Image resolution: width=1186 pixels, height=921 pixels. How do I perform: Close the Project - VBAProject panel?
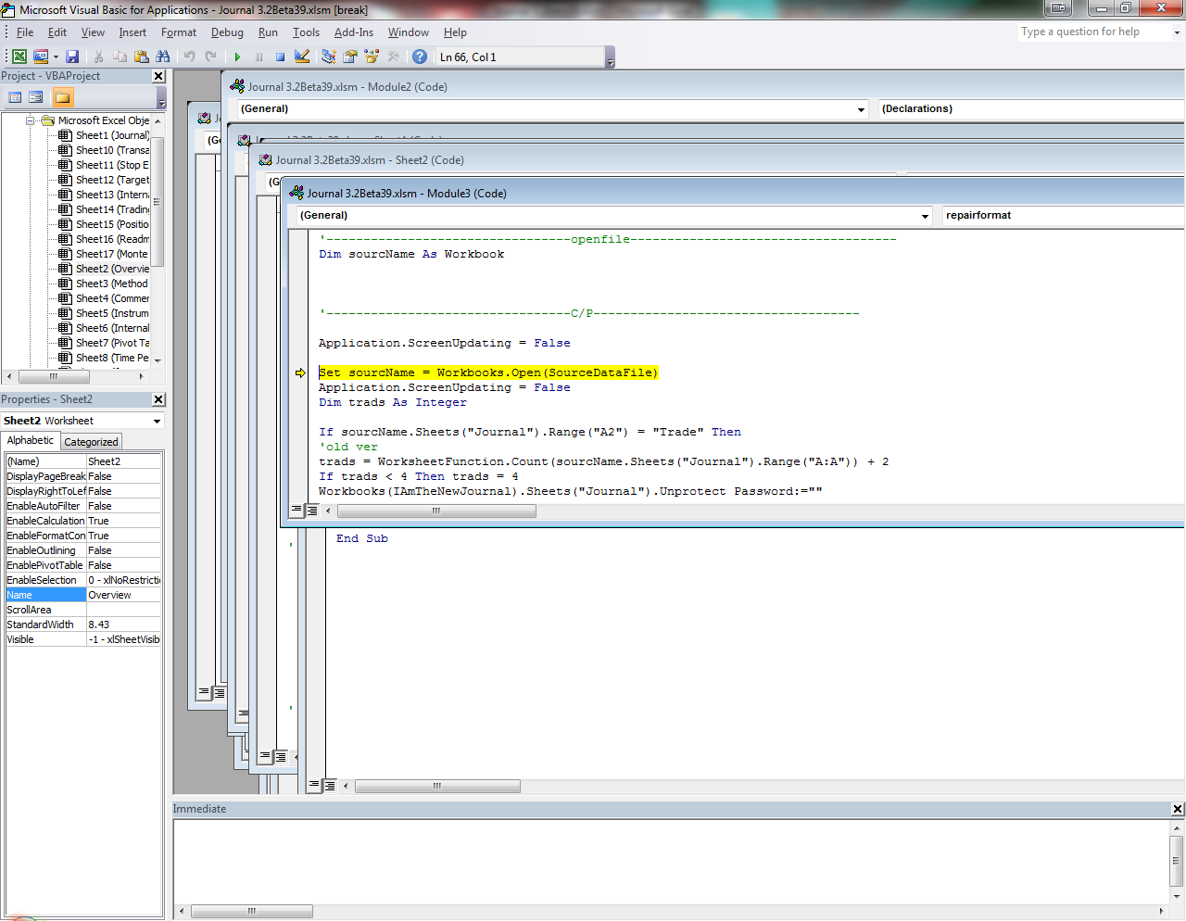tap(158, 76)
